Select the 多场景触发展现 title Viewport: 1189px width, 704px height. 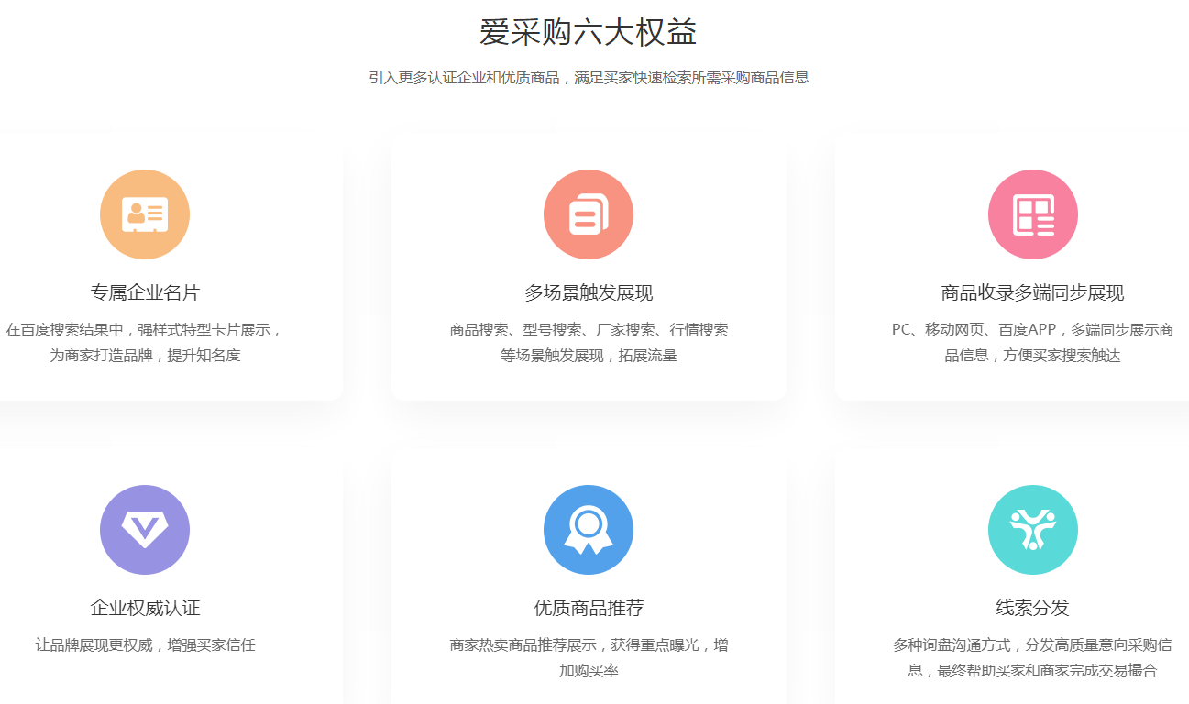[589, 292]
